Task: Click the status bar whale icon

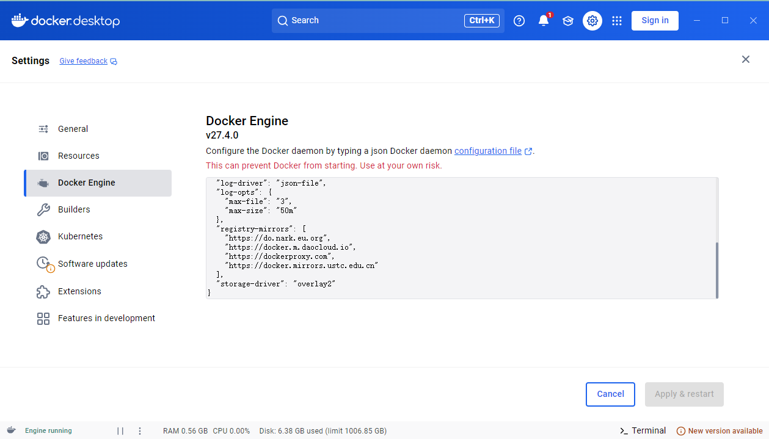Action: pos(11,430)
